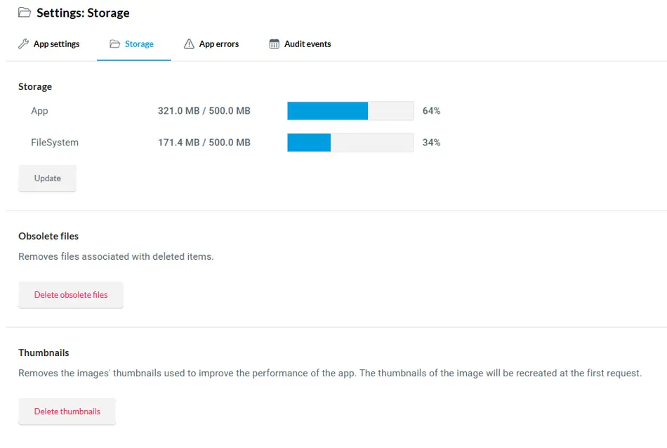The width and height of the screenshot is (667, 448).
Task: Go to the Audit events tab
Action: click(300, 44)
